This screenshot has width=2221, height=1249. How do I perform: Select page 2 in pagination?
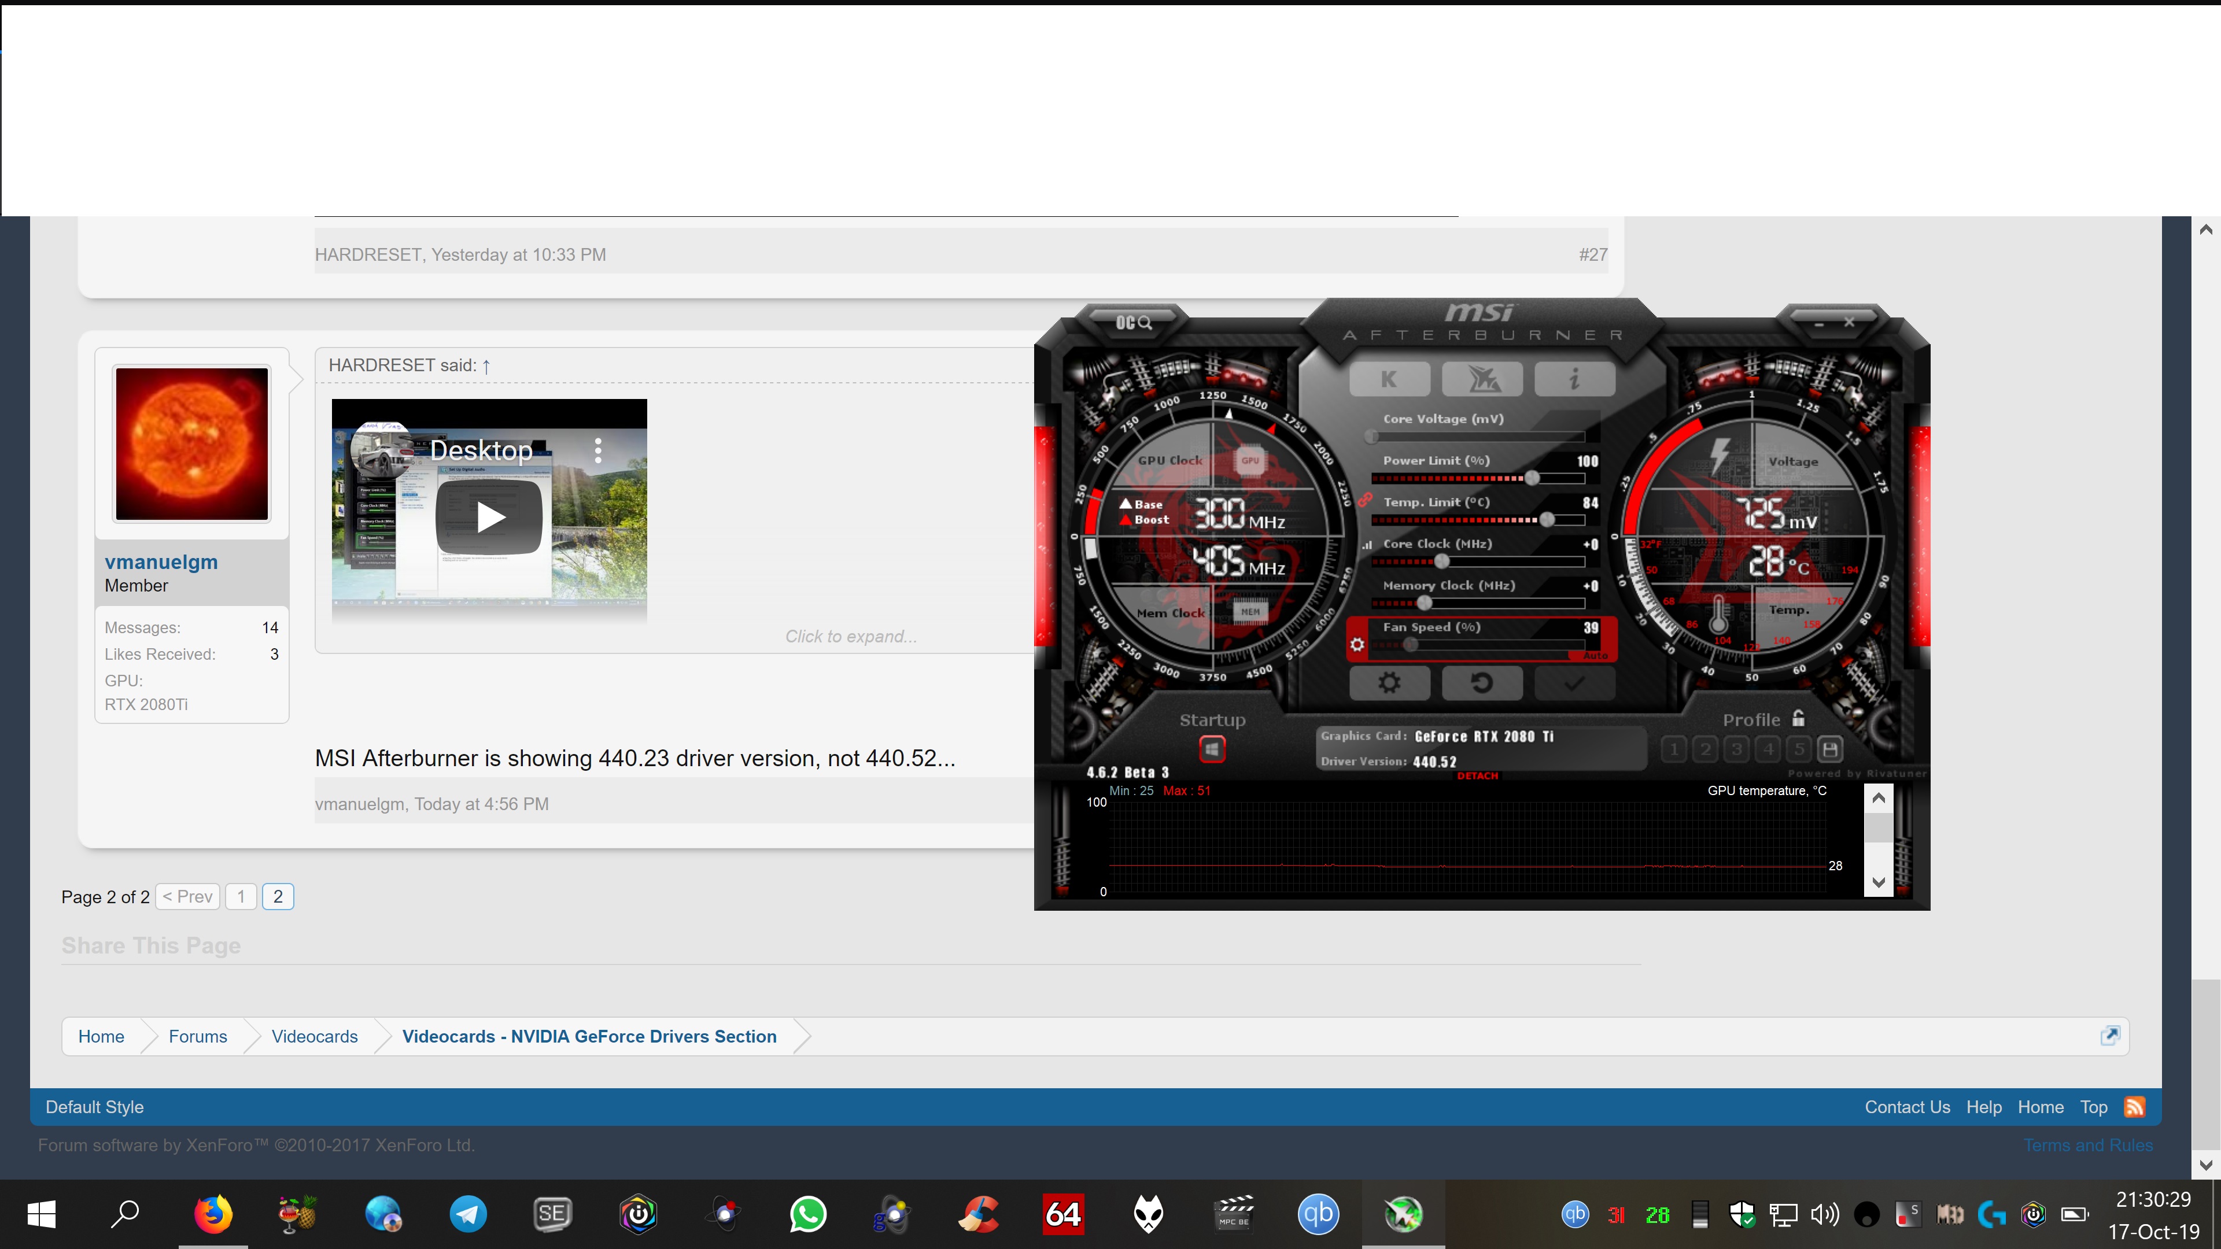[x=278, y=896]
